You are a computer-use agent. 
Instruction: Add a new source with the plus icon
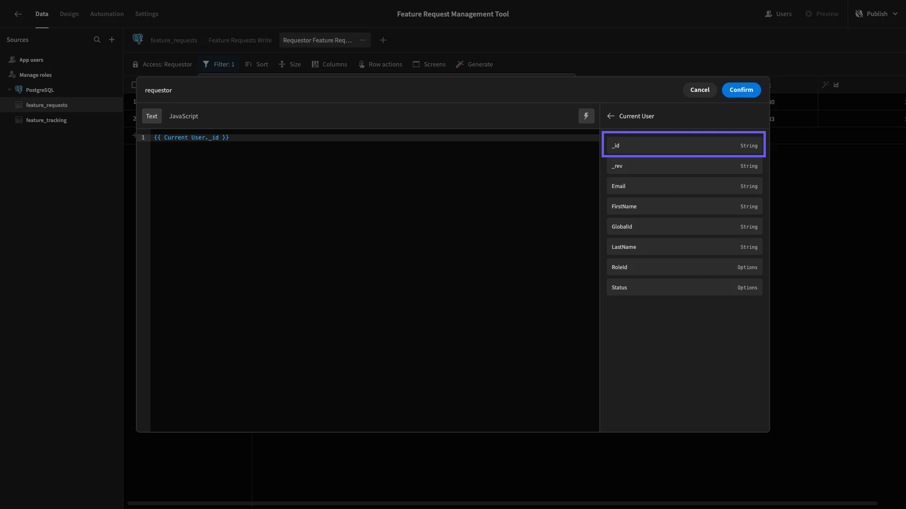tap(112, 40)
